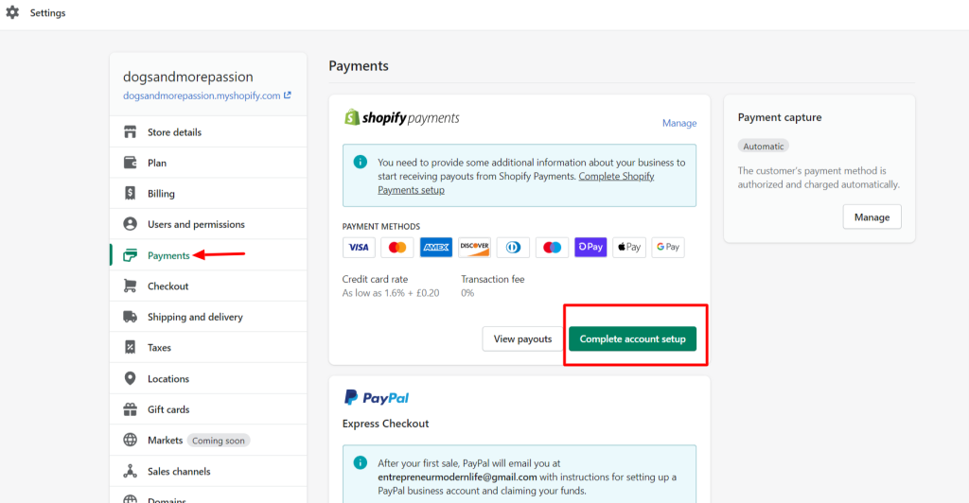Screen dimensions: 969x503
Task: Click the Diners Club payment icon
Action: 513,248
